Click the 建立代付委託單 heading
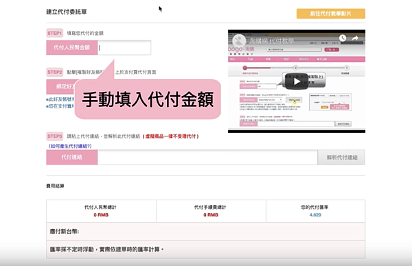The image size is (412, 266). point(67,12)
